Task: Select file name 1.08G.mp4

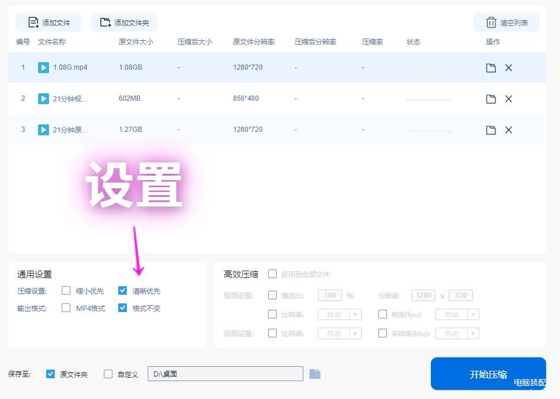Action: [x=70, y=67]
